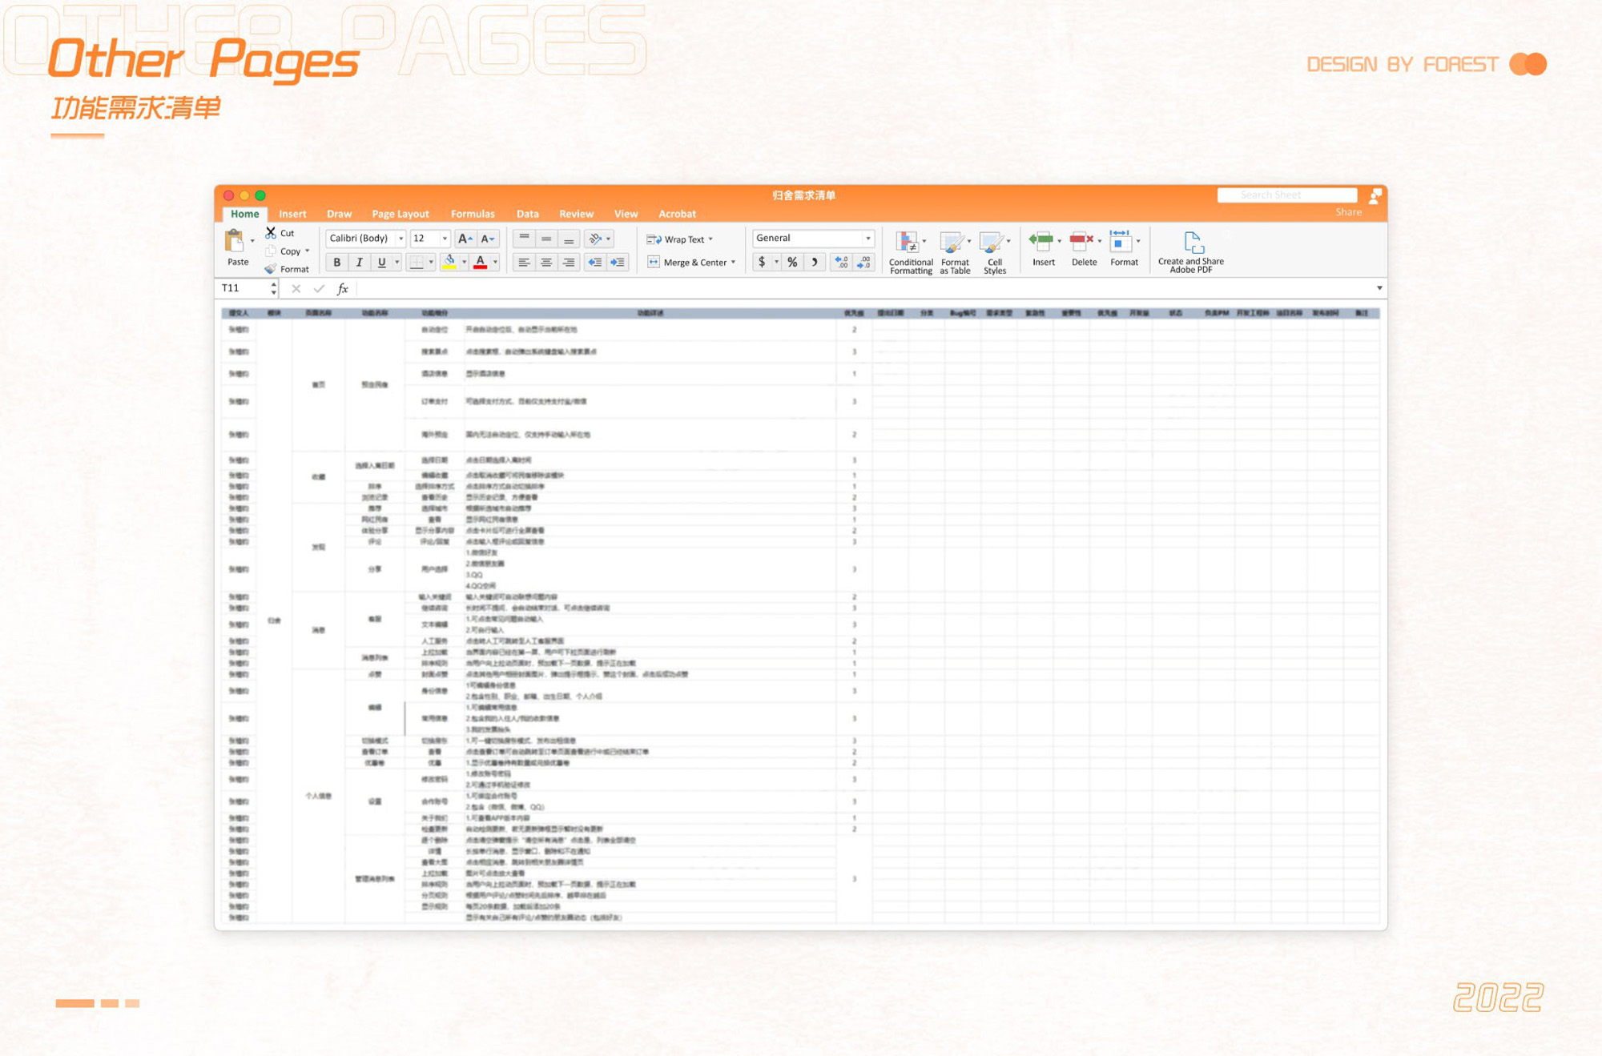The image size is (1602, 1056).
Task: Click the T11 name box
Action: pos(244,288)
